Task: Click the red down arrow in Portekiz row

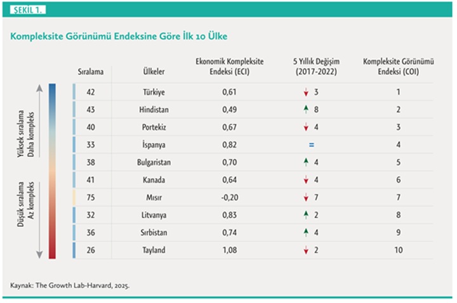Action: [305, 127]
